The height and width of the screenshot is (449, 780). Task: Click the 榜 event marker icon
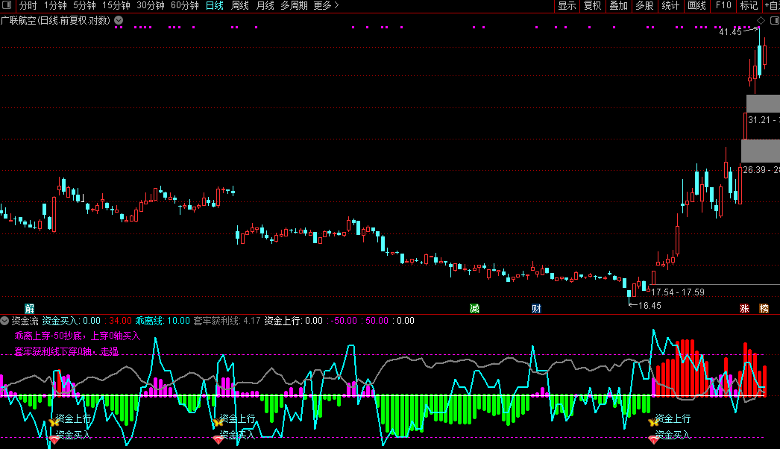[x=764, y=309]
